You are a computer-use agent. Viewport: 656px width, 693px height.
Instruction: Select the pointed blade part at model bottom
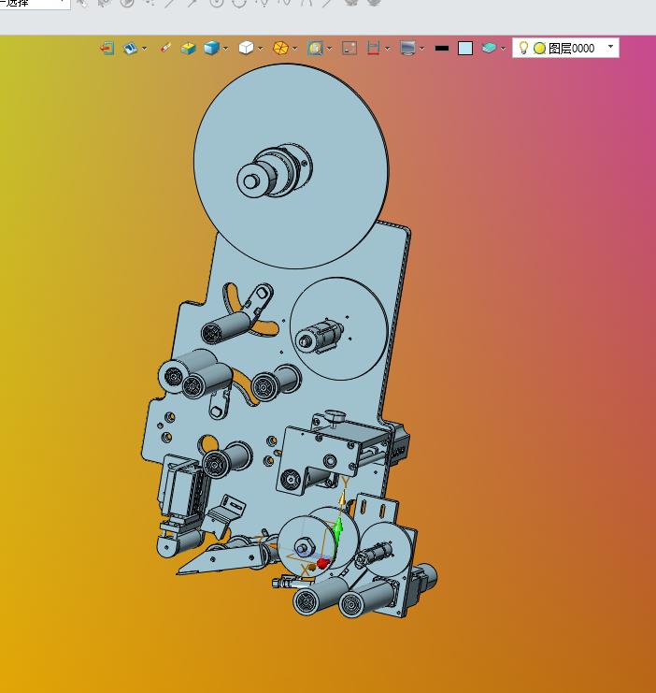pos(219,561)
